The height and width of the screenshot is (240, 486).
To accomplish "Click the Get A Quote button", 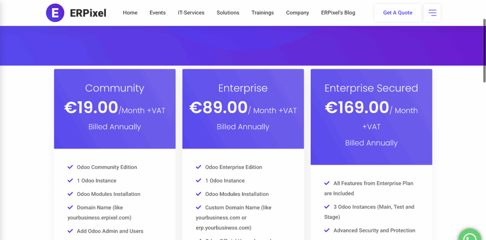I will point(398,13).
